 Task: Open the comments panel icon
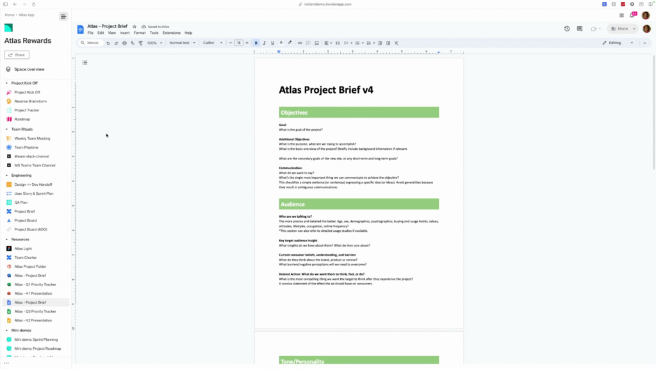click(x=580, y=29)
